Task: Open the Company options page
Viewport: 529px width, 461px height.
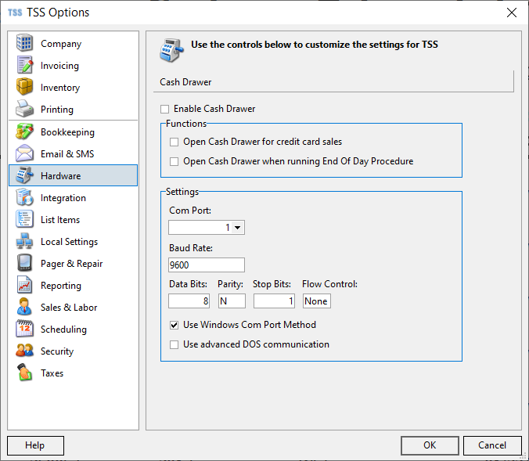Action: [61, 44]
